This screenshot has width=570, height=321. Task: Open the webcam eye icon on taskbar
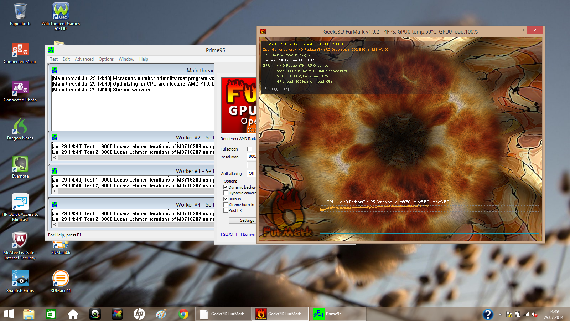95,314
